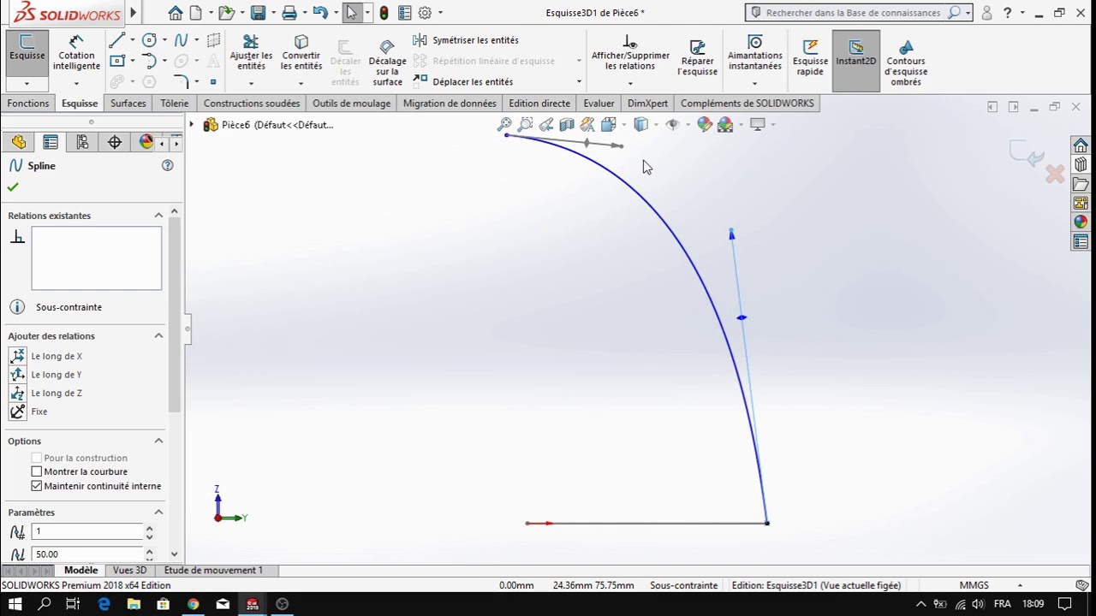Select the Circle sketch tool

[149, 40]
